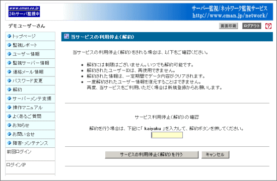Screen dimensions: 277x181
Task: Go to お問い合せ menu item
Action: point(30,134)
